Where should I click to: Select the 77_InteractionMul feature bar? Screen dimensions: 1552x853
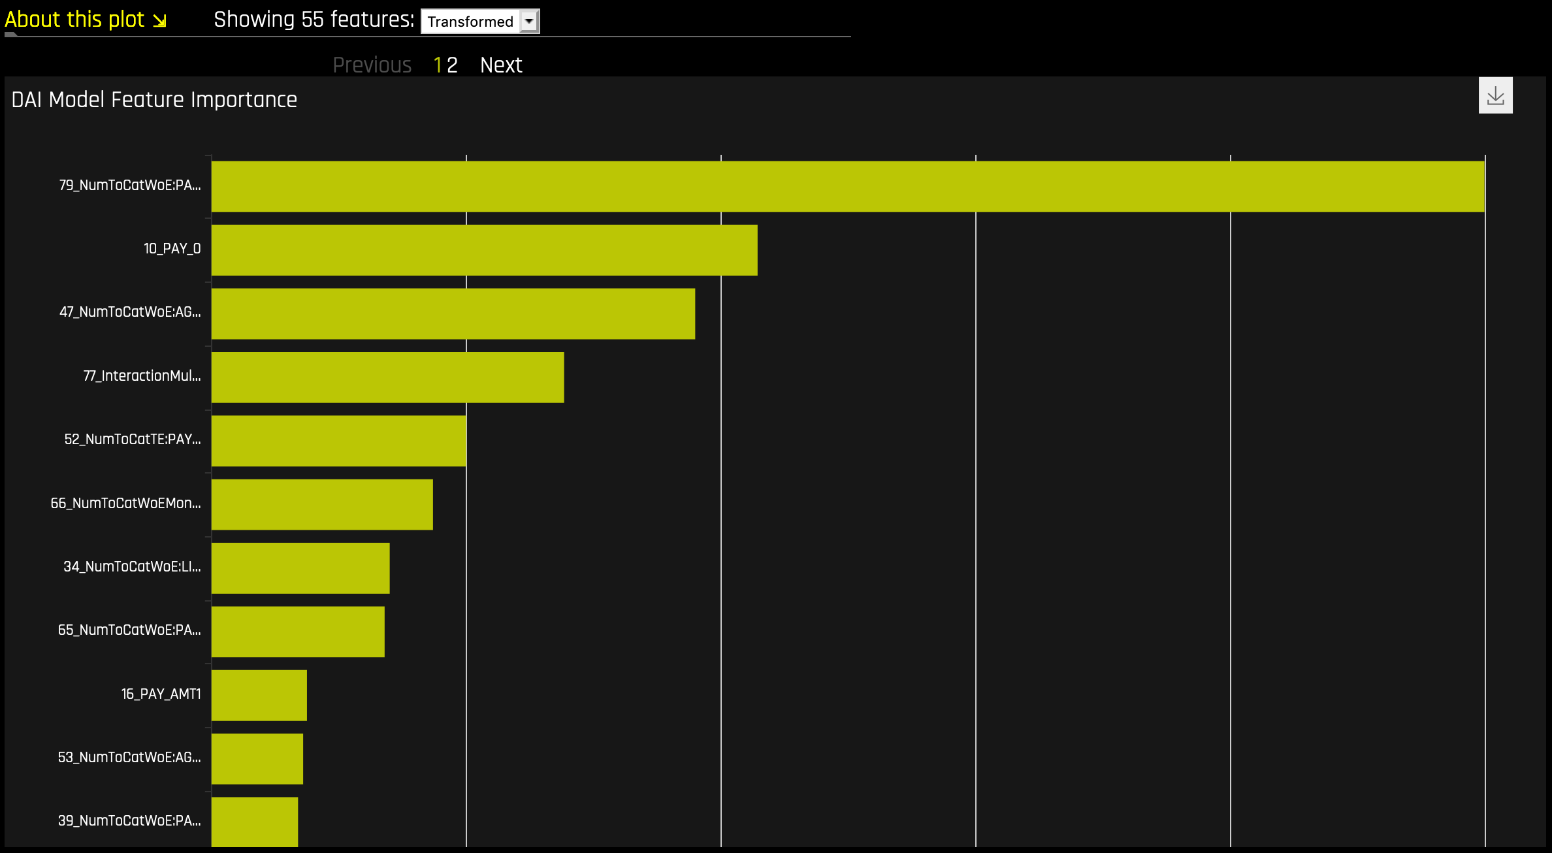click(x=387, y=377)
